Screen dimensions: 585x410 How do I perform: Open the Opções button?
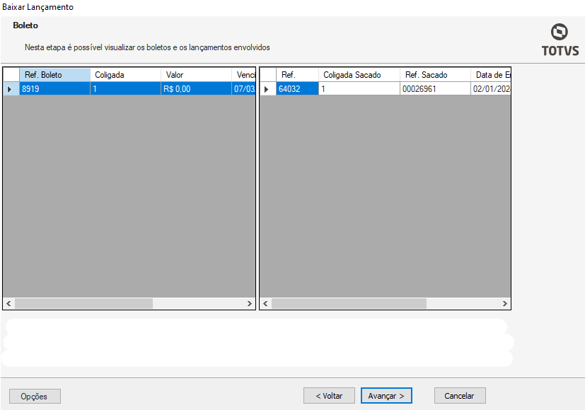coord(35,397)
